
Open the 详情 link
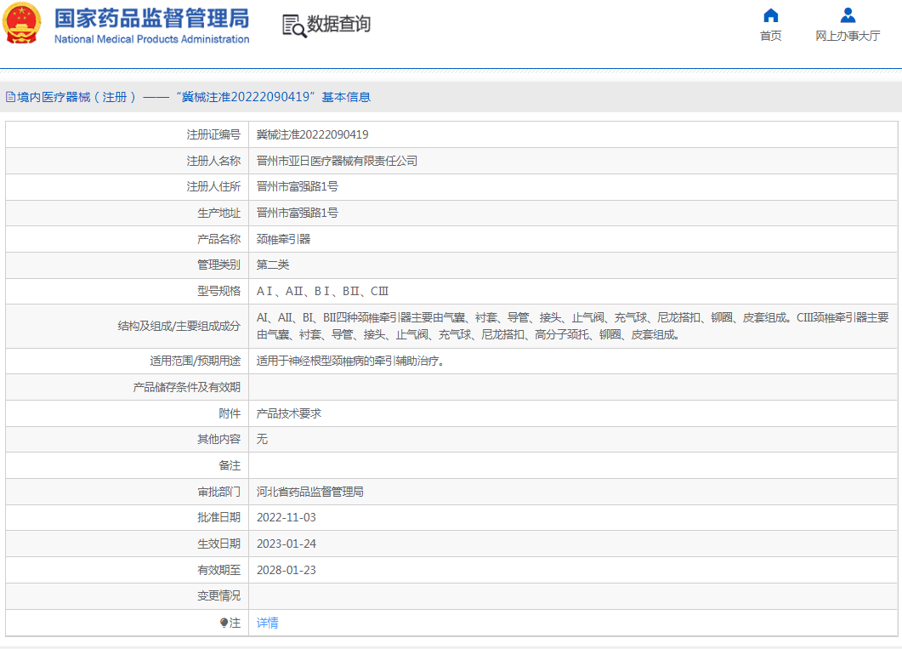point(268,623)
